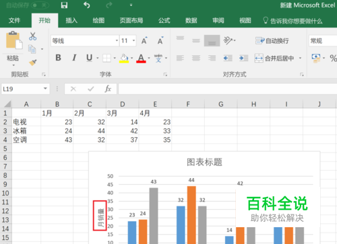Click the Borders icon
This screenshot has height=244, width=337.
click(106, 58)
